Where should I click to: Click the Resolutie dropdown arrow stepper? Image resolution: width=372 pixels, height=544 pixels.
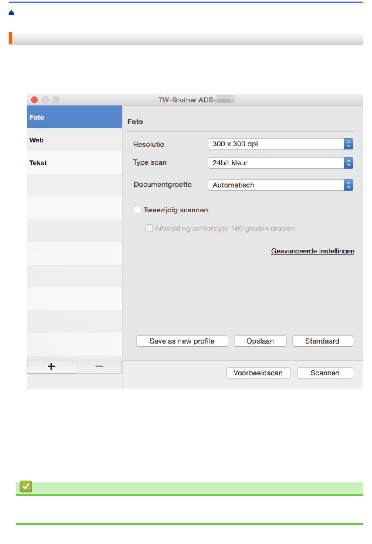coord(349,144)
